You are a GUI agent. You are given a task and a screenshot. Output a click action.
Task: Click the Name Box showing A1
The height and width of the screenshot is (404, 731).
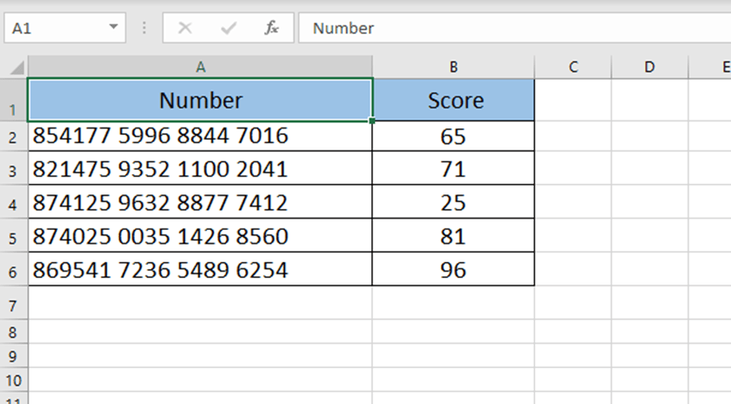(65, 28)
